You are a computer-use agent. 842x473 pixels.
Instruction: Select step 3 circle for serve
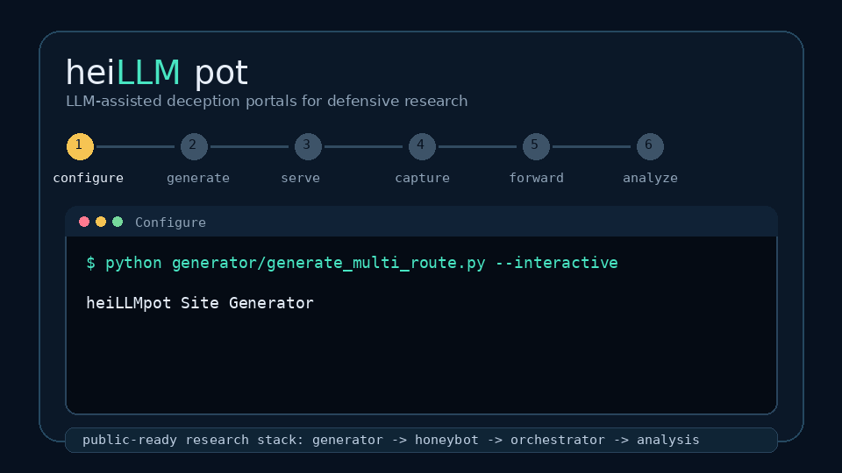(308, 146)
